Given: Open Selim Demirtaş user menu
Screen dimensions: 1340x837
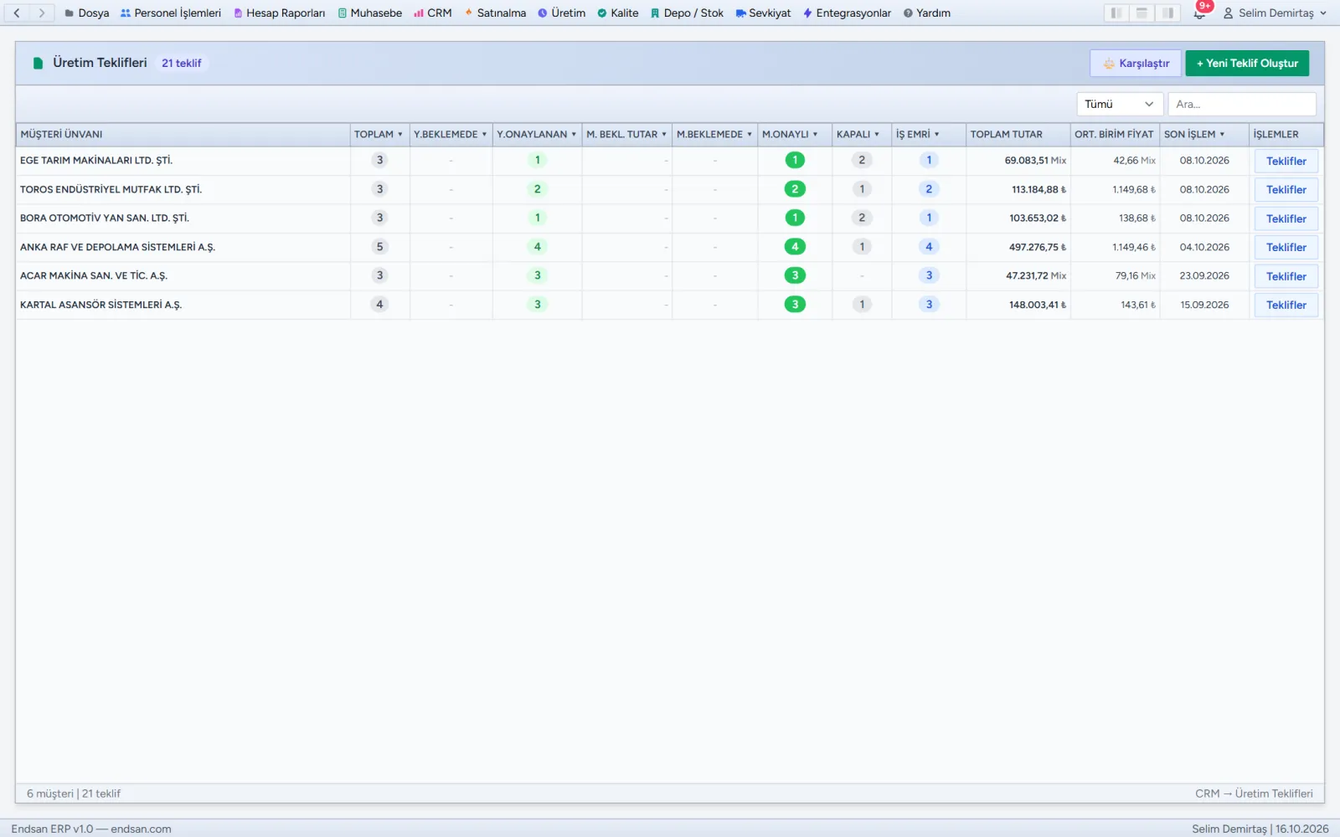Looking at the screenshot, I should (1276, 13).
